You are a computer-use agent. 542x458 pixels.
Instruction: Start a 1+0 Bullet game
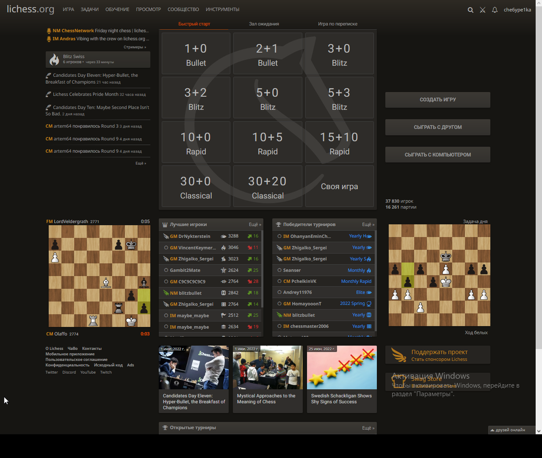click(196, 53)
